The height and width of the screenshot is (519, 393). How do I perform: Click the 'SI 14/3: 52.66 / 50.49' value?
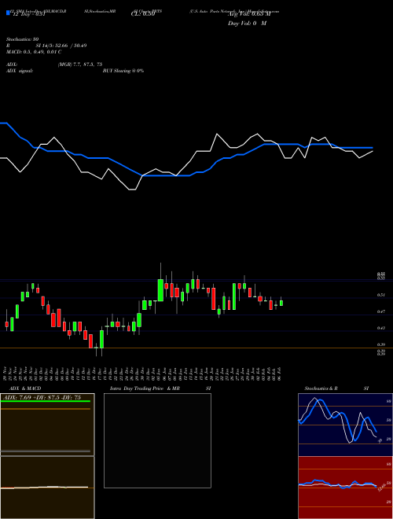pyautogui.click(x=61, y=46)
